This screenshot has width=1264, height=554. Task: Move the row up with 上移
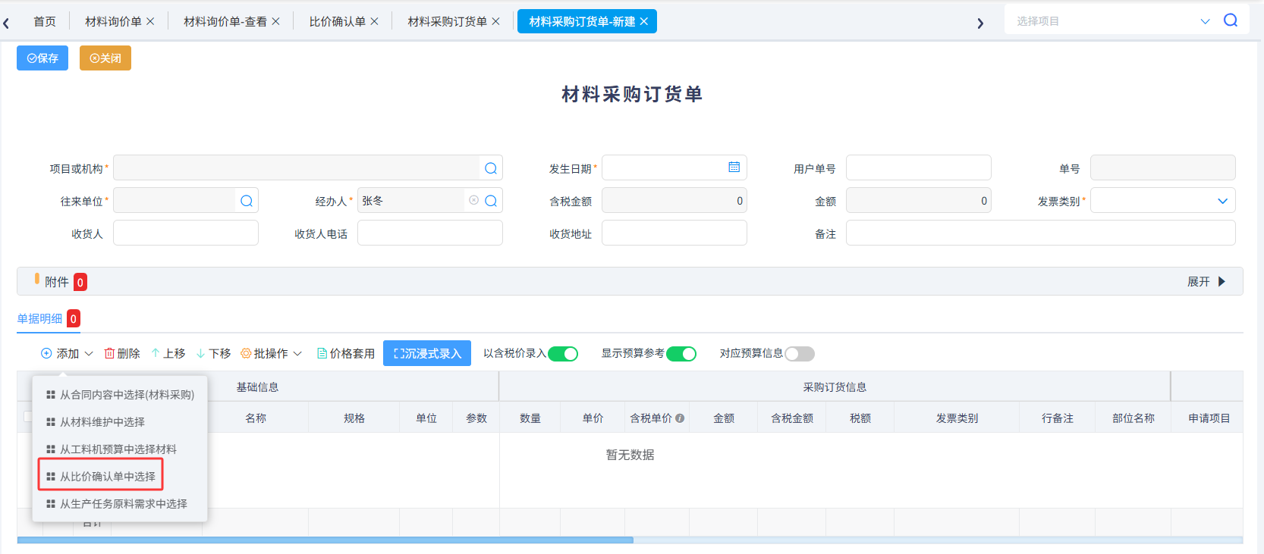tap(168, 353)
